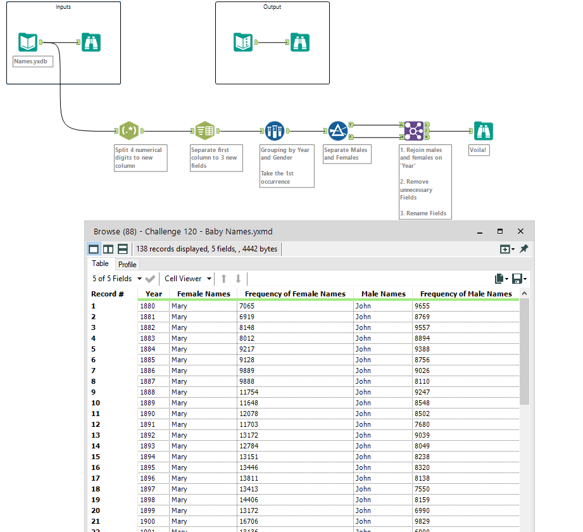This screenshot has height=532, width=583.
Task: Switch to the Profile tab
Action: 127,264
